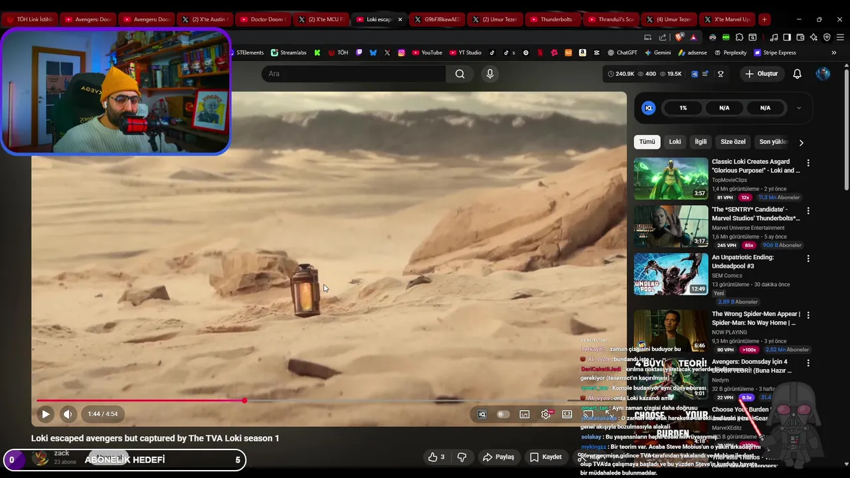The height and width of the screenshot is (478, 850).
Task: Open a new browser tab
Action: (764, 19)
